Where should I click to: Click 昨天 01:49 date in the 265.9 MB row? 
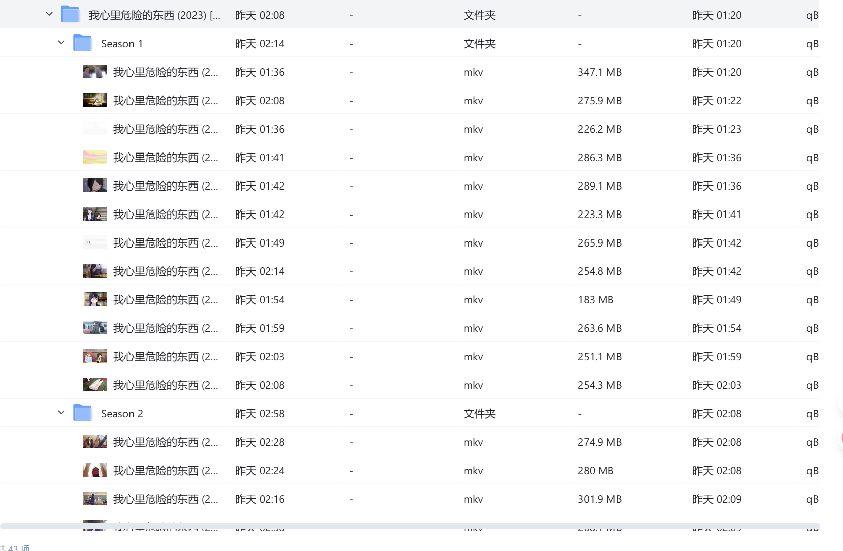pos(260,243)
